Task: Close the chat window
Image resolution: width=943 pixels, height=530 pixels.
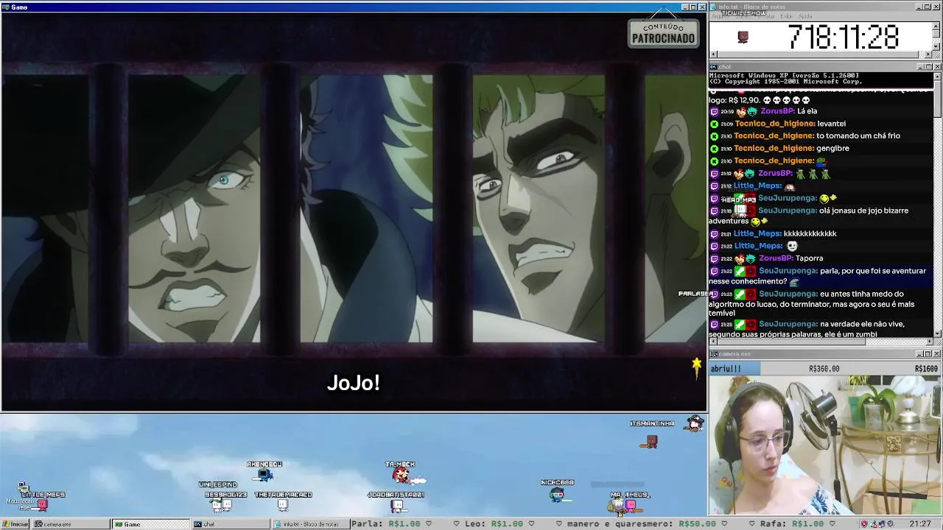Action: pos(937,67)
